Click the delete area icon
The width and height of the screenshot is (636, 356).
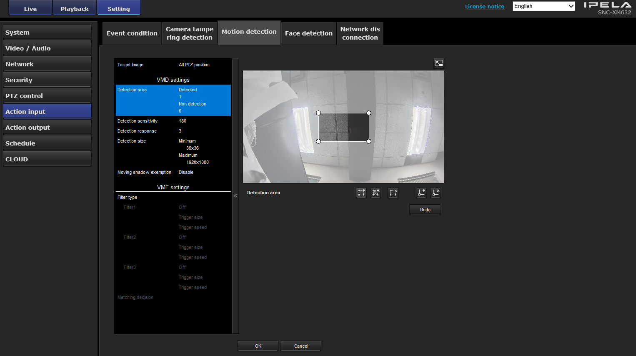pos(393,193)
